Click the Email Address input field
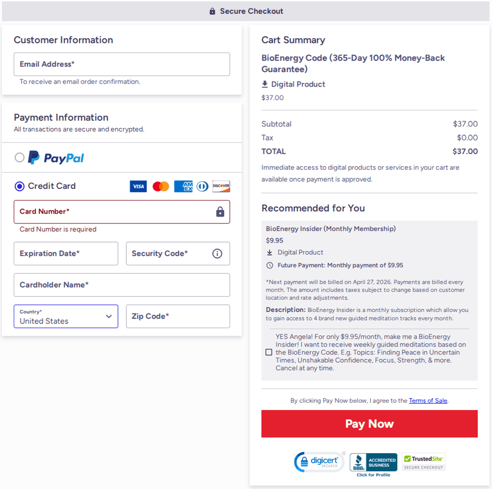 click(122, 64)
